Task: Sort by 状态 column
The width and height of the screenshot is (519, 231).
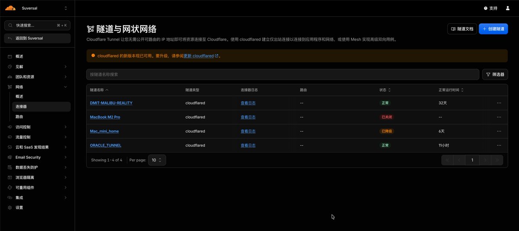Action: (x=385, y=90)
